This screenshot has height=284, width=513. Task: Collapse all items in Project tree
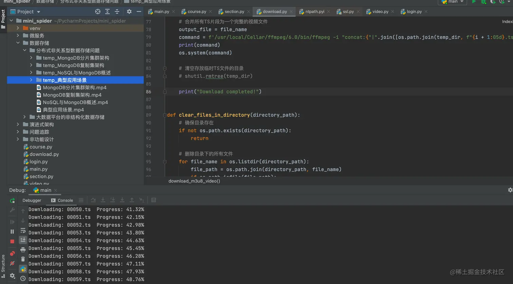click(117, 12)
